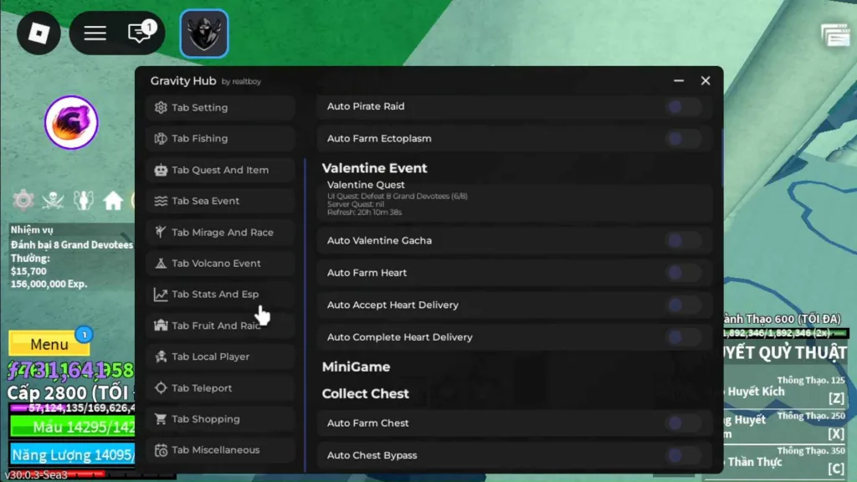Screen dimensions: 857x482
Task: Click the Nhiệm vụ quest label
Action: point(32,230)
